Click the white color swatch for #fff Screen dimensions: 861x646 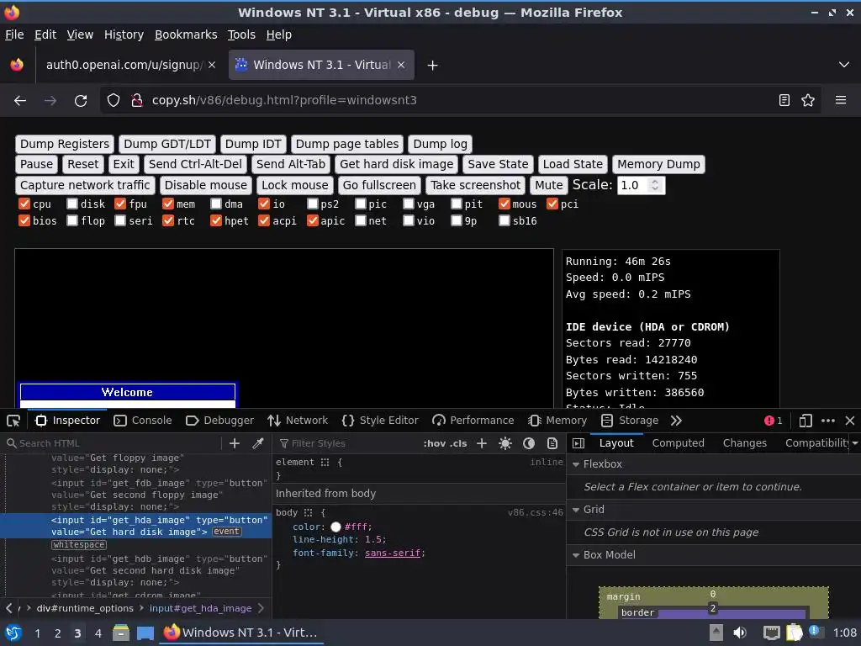click(x=335, y=527)
